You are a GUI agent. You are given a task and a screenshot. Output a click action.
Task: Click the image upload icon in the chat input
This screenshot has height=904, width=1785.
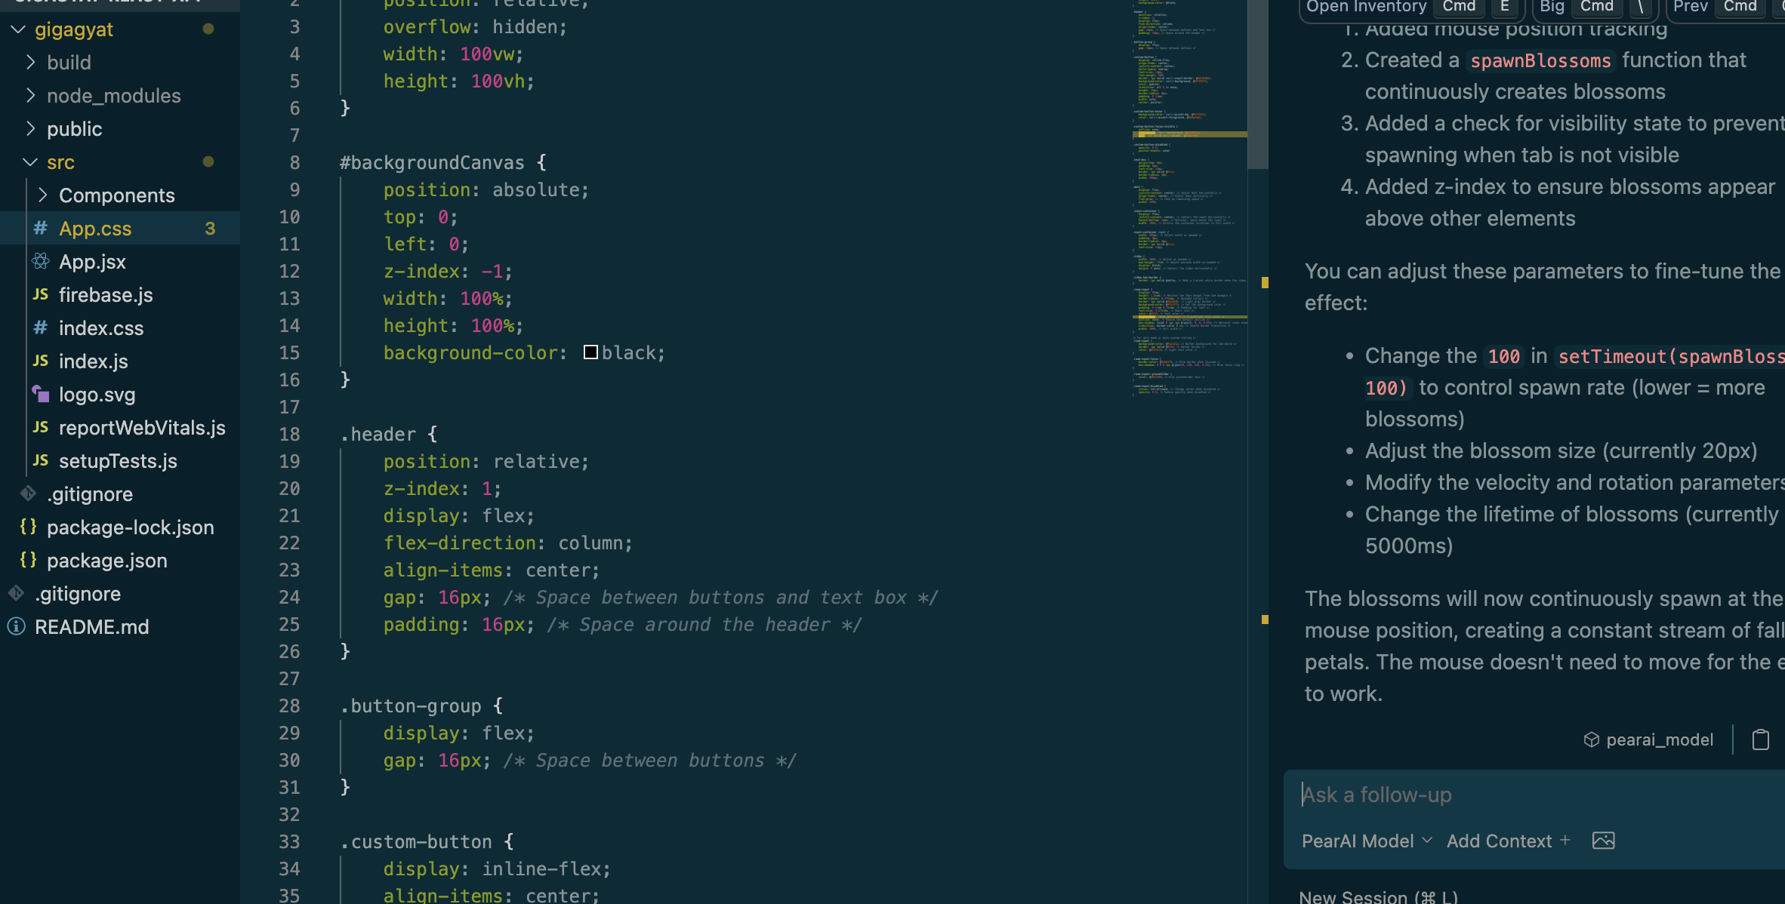point(1603,841)
